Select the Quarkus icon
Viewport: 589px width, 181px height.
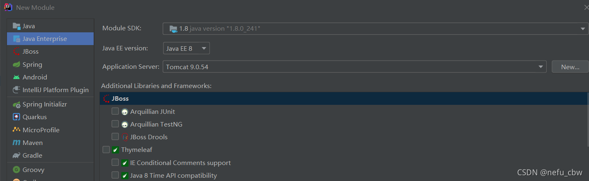pos(16,117)
